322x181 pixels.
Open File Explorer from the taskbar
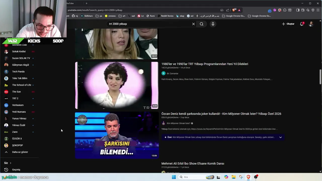coord(233,177)
